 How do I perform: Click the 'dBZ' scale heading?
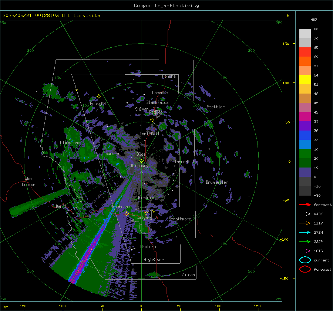(314, 20)
